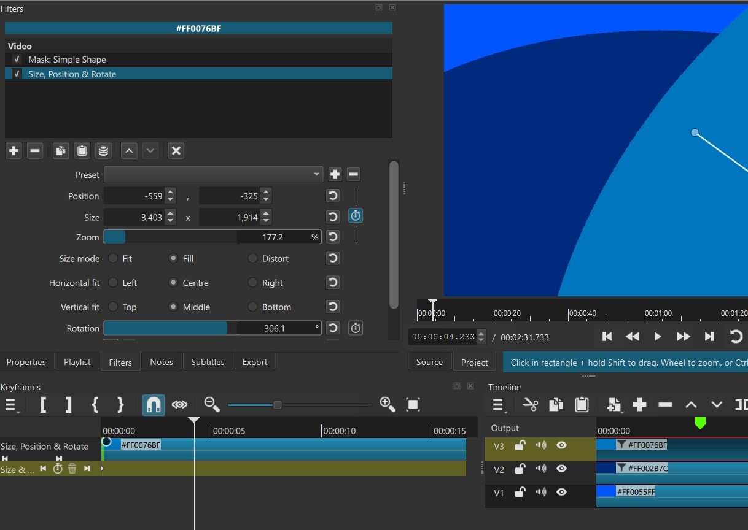Open the Keyframes panel hamburger menu
The height and width of the screenshot is (530, 748).
point(10,405)
